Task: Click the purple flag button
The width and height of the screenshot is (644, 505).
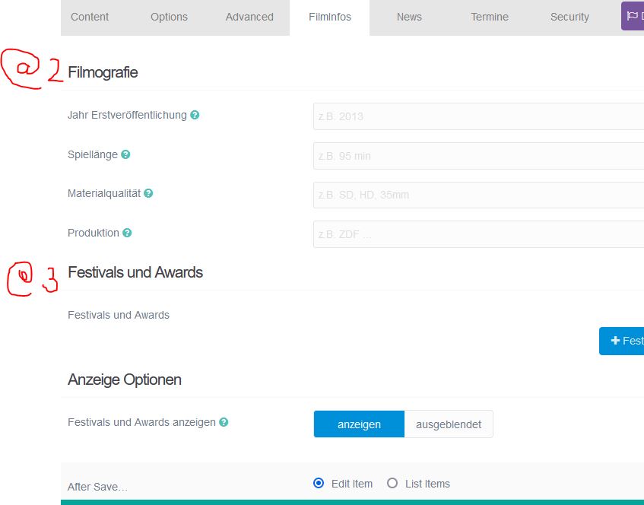Action: click(633, 16)
